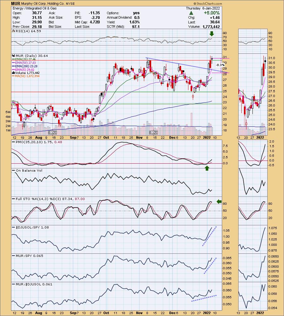The height and width of the screenshot is (316, 284).
Task: Click the SCTR (Mid) 97.1 value
Action: click(136, 27)
